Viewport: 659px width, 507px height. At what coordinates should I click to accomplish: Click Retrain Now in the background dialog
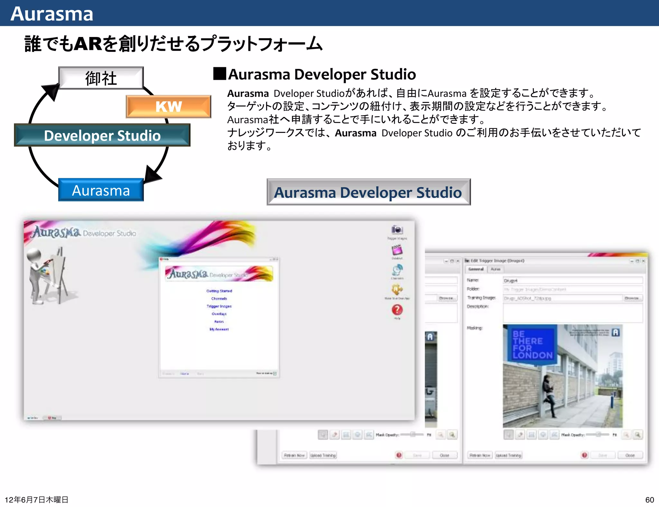coord(294,455)
